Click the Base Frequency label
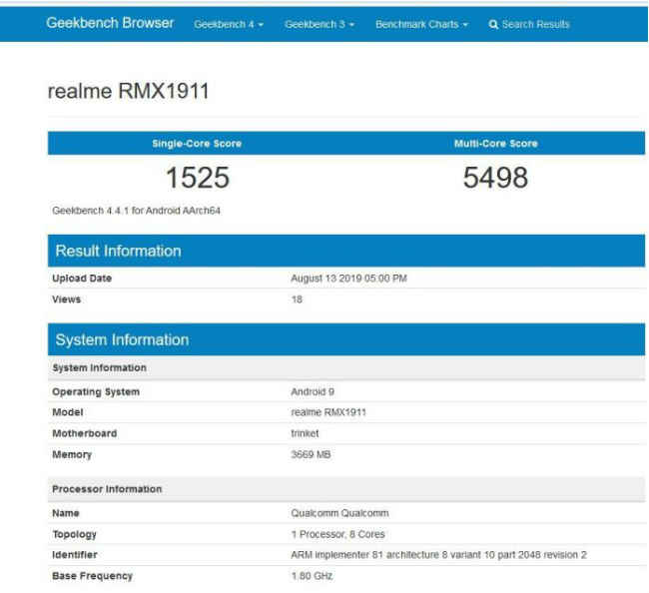649x593 pixels. 92,576
